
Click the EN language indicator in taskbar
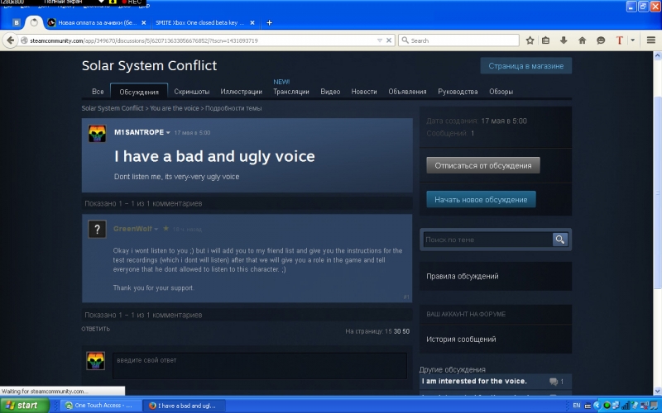576,406
